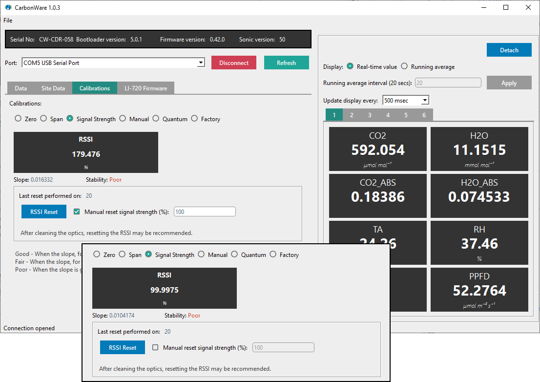
Task: Open the File menu
Action: point(8,21)
